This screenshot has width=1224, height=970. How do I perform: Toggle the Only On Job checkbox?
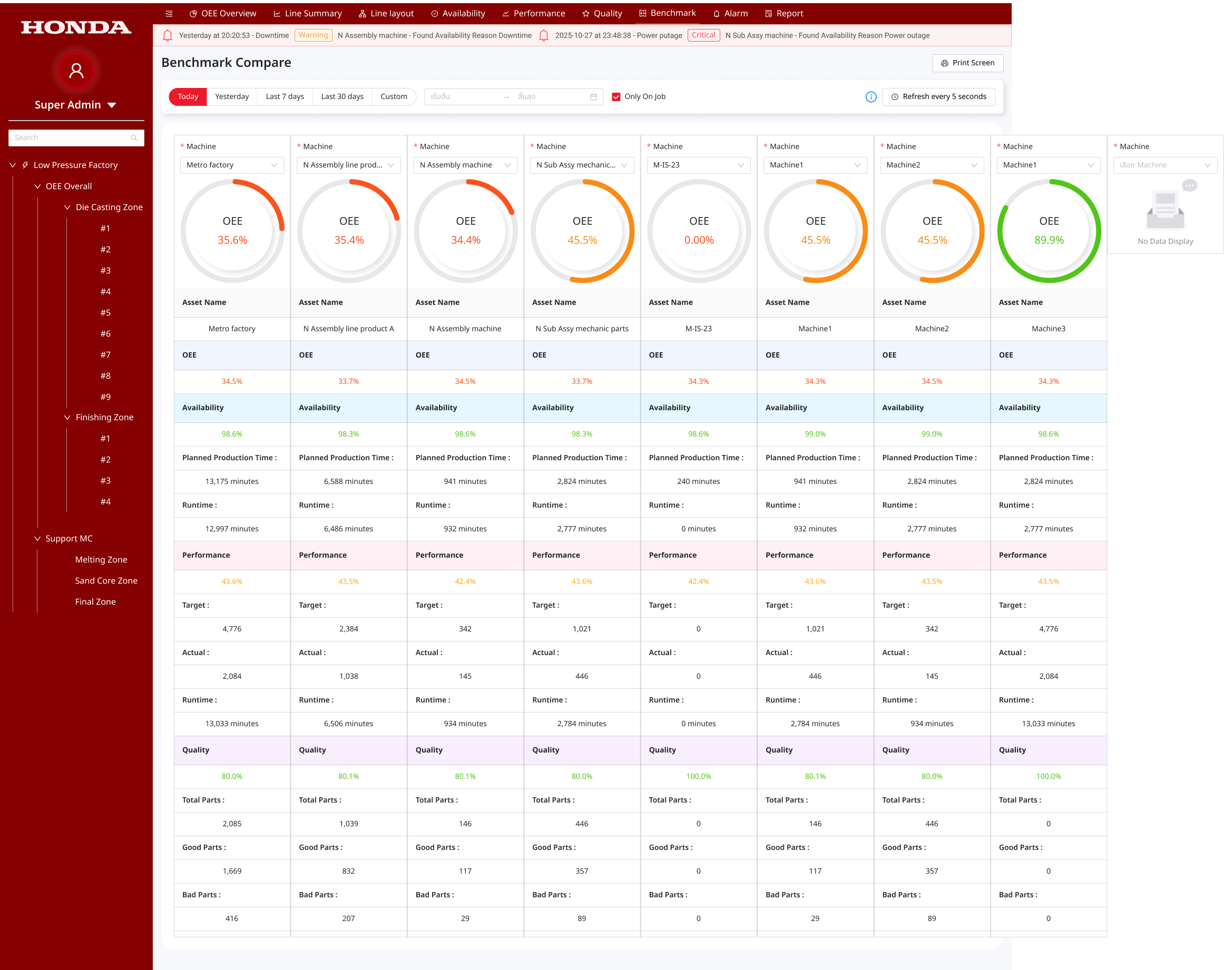click(x=616, y=97)
